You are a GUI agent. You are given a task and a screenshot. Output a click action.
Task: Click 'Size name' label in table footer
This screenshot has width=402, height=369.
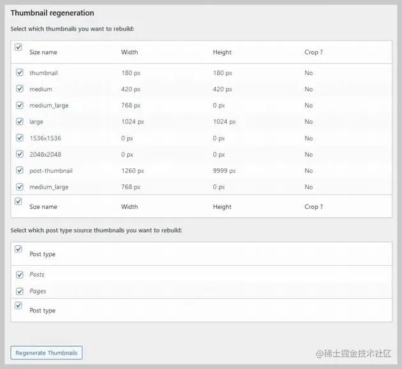43,206
